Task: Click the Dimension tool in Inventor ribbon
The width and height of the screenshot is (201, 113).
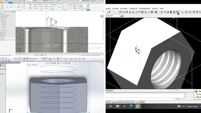Action: [60, 6]
